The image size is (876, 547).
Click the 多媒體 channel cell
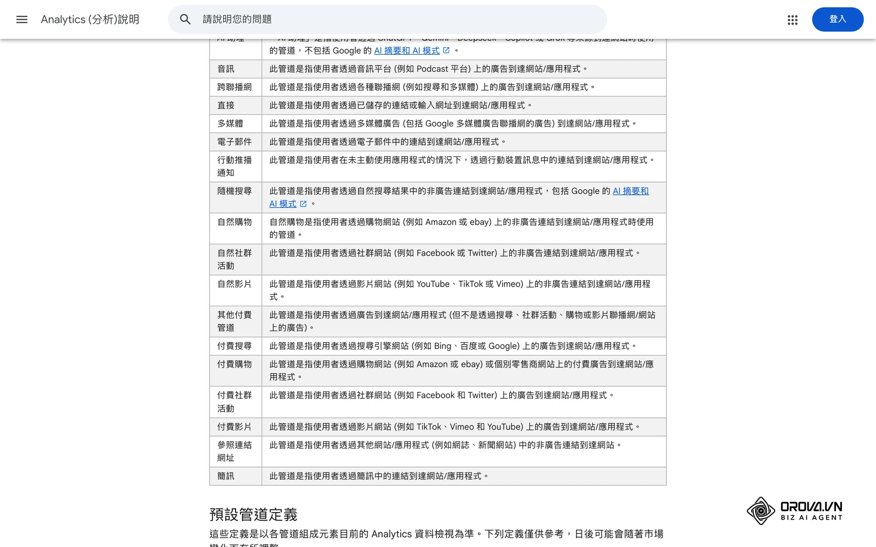pos(235,124)
